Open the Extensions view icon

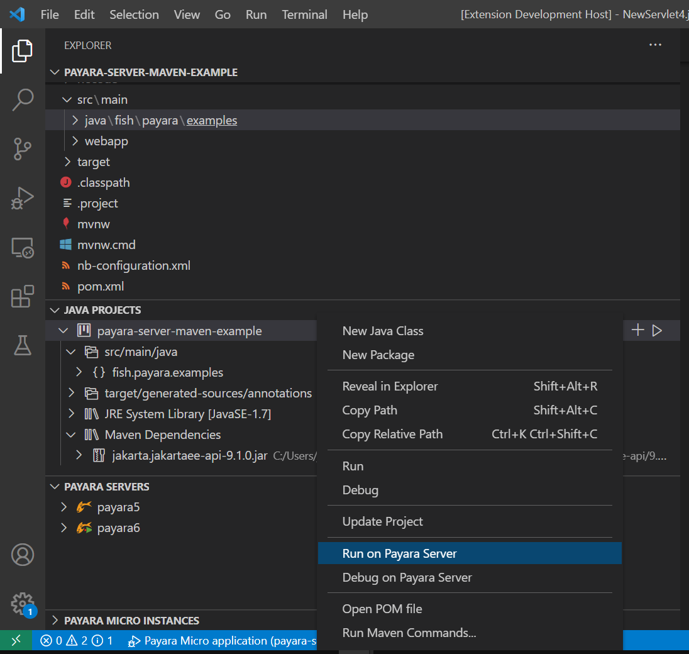(x=23, y=296)
